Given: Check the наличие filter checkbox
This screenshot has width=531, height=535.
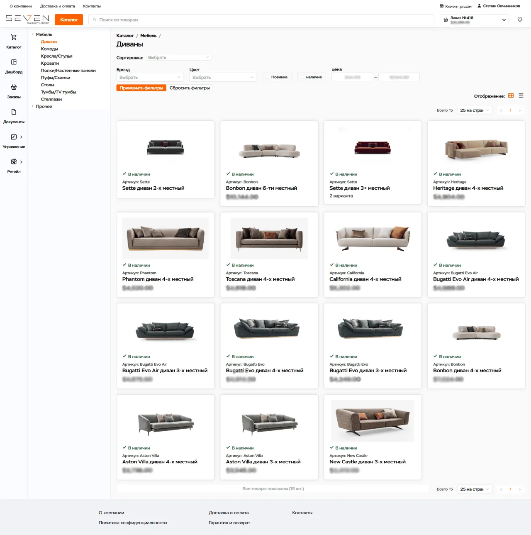Looking at the screenshot, I should [302, 77].
